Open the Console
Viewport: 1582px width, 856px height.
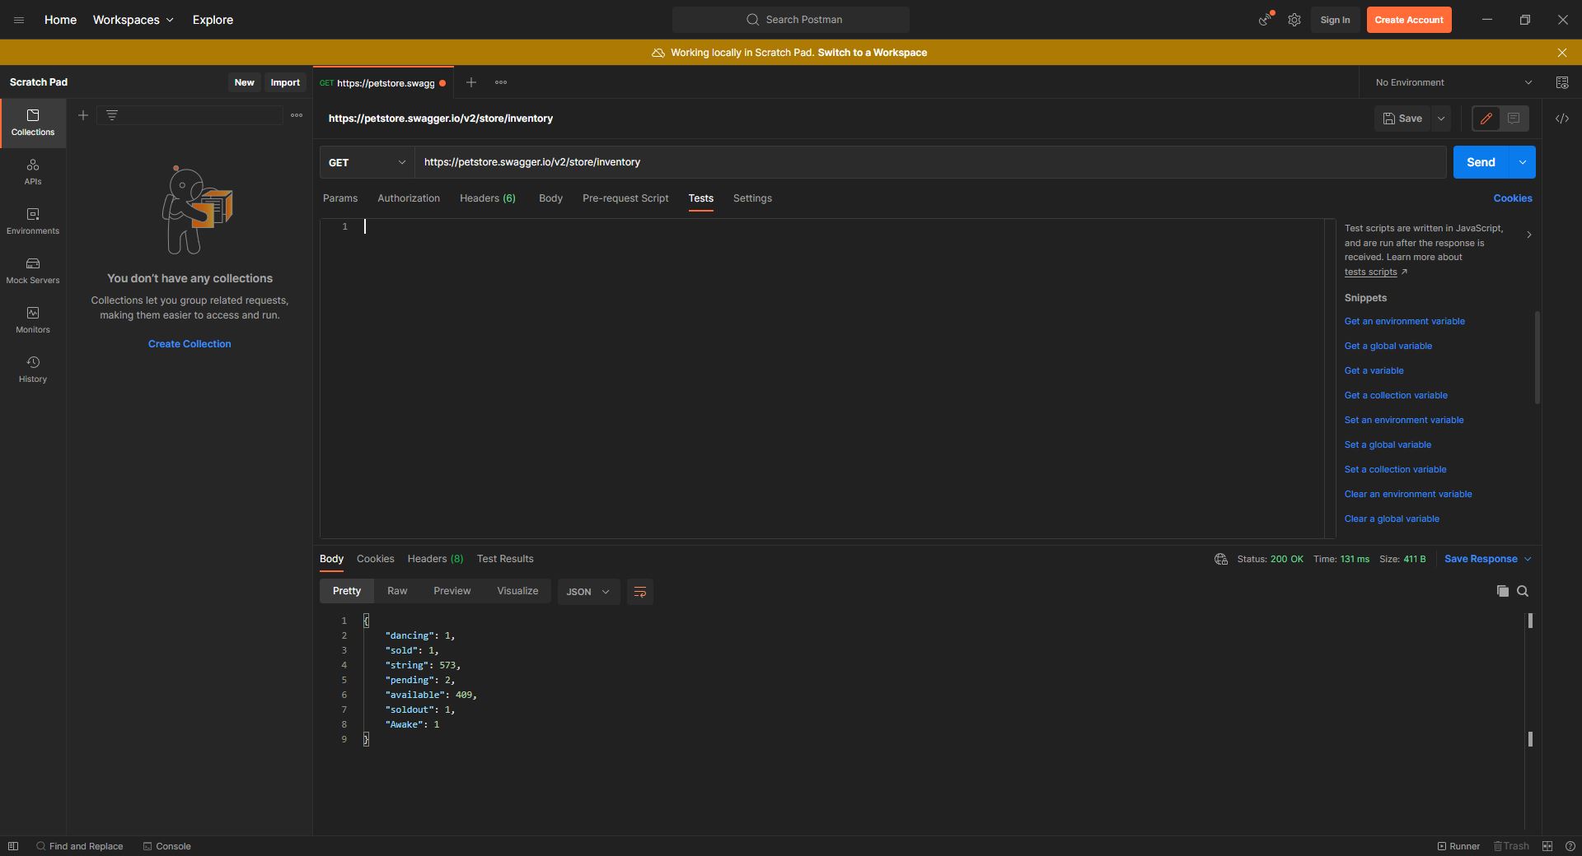click(x=166, y=846)
